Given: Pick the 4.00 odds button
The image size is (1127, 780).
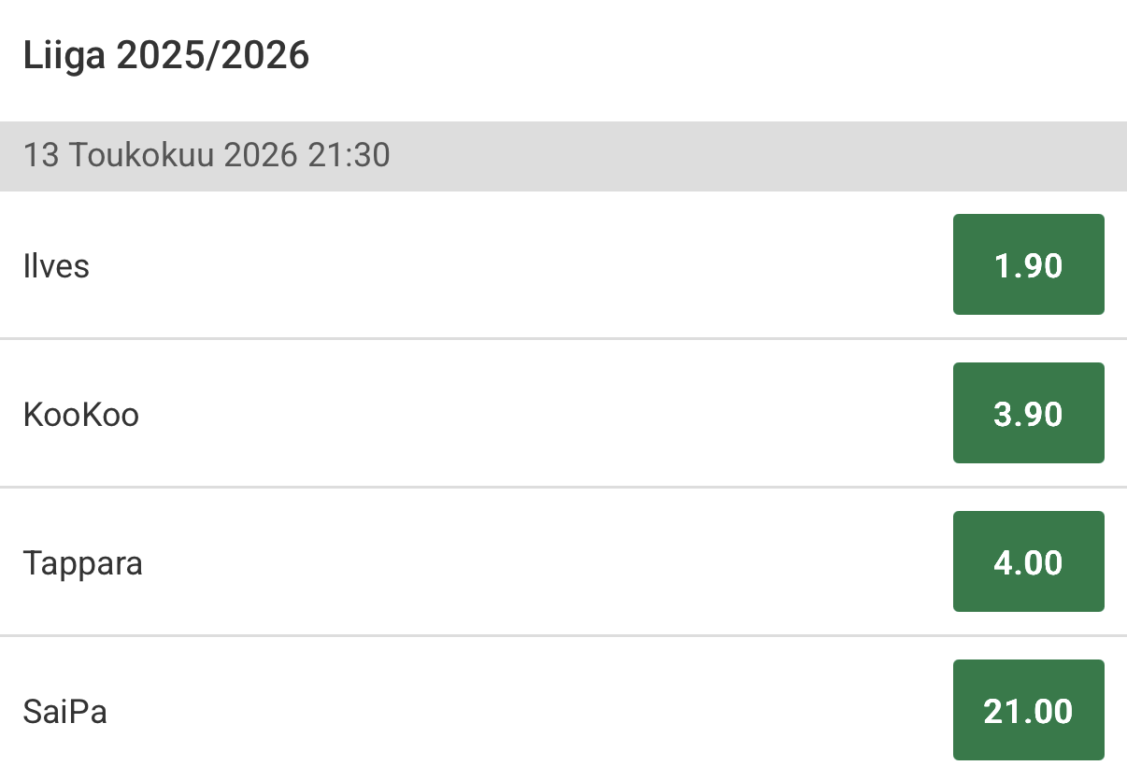Looking at the screenshot, I should point(1028,561).
